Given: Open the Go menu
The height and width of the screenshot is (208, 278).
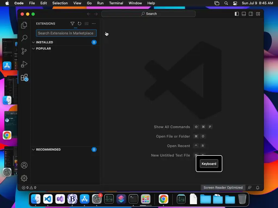Looking at the screenshot, I should (x=89, y=3).
